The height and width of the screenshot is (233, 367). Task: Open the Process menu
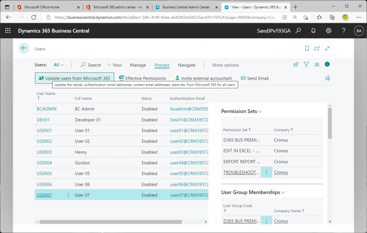coord(162,65)
